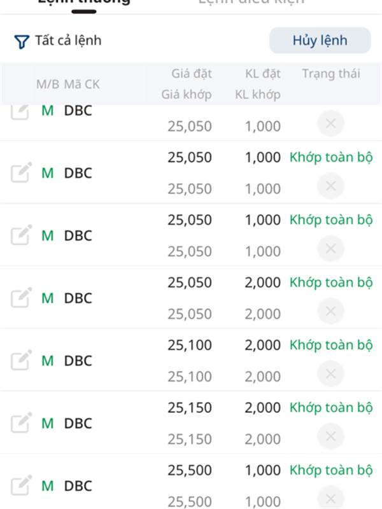Sort by the Giá đặt column header
The image size is (382, 509).
tap(192, 74)
